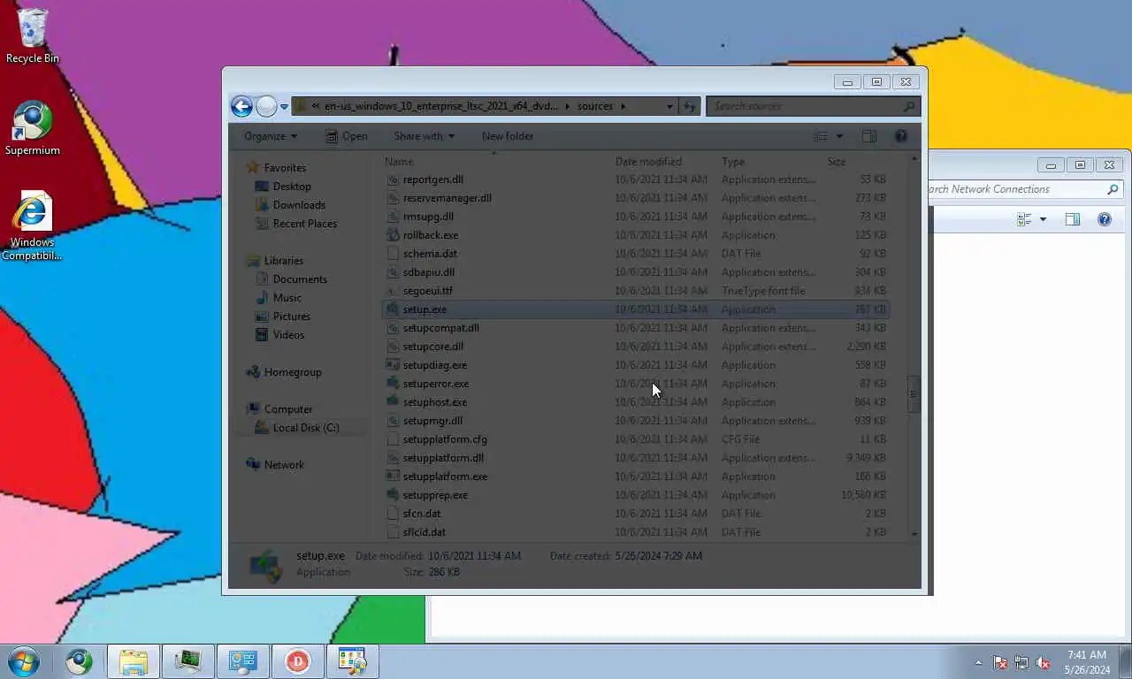
Task: Open Help in the Network Connections window
Action: pos(1105,219)
